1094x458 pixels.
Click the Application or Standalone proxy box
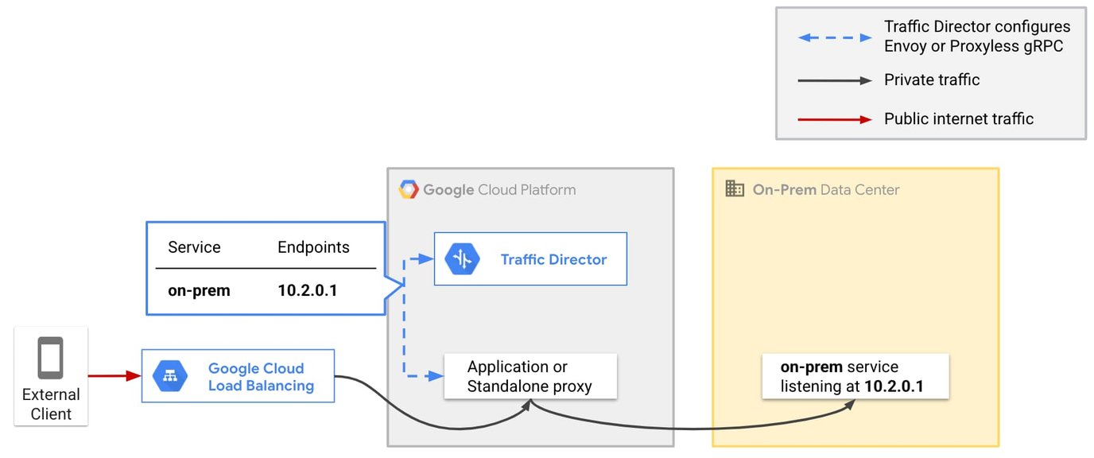(530, 377)
